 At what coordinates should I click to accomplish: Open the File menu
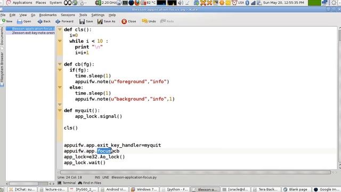point(3,15)
